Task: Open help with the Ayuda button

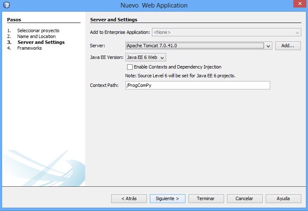Action: coord(283,198)
